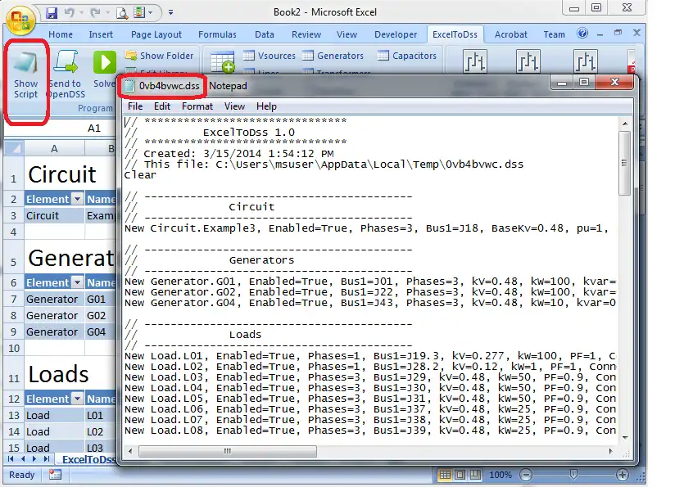Click zoom out minus button
This screenshot has width=693, height=487.
(x=526, y=475)
